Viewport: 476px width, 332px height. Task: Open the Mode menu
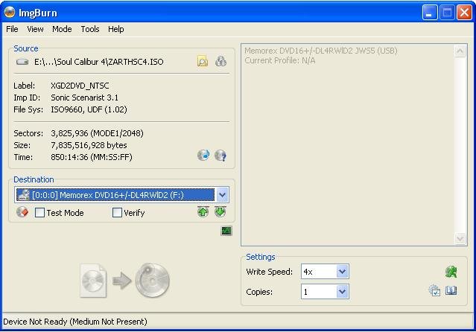[x=62, y=29]
